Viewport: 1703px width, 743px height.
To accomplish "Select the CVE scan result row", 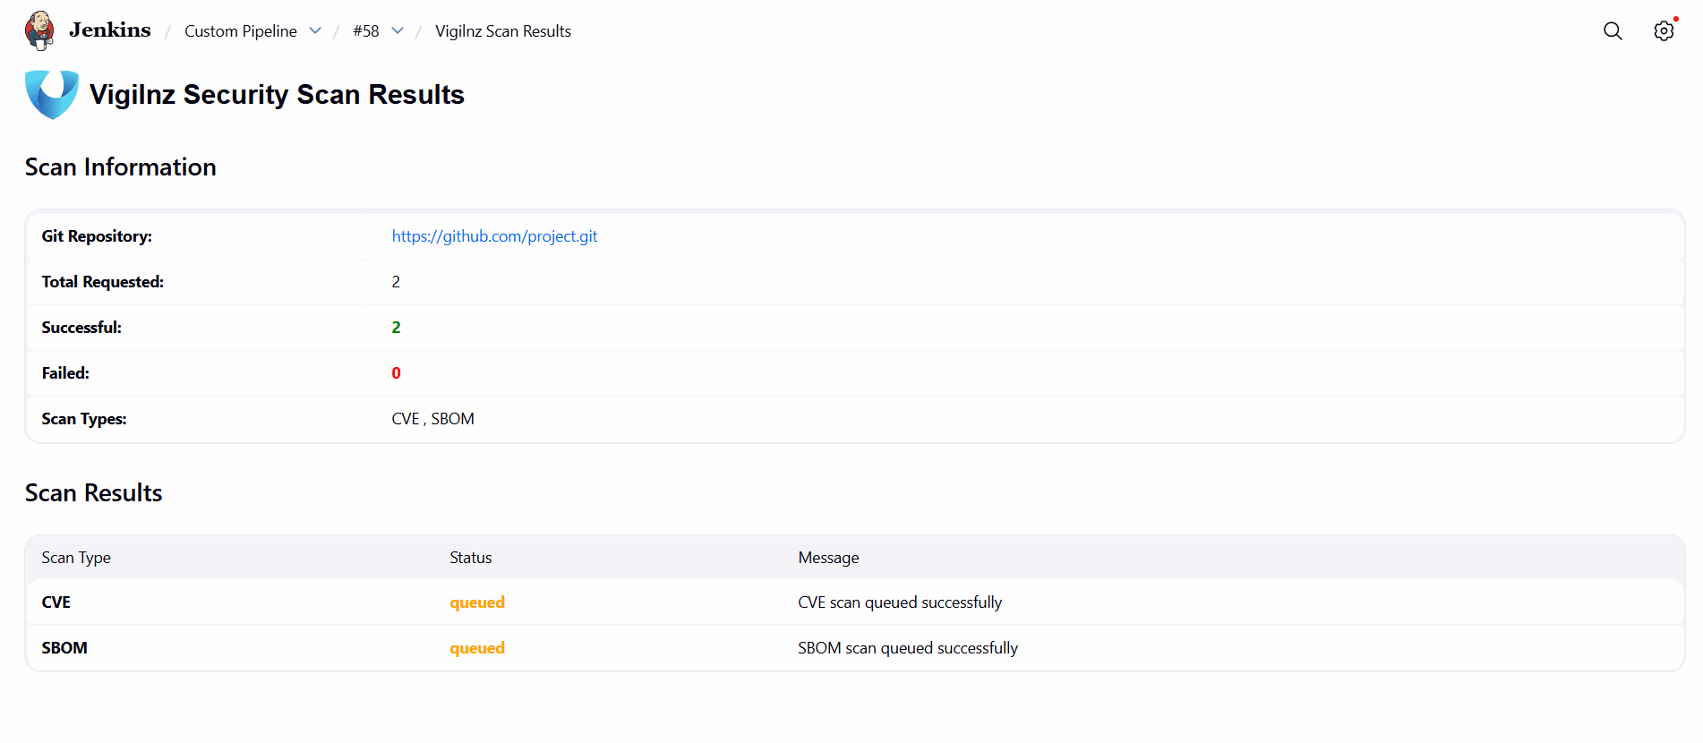I will point(56,602).
